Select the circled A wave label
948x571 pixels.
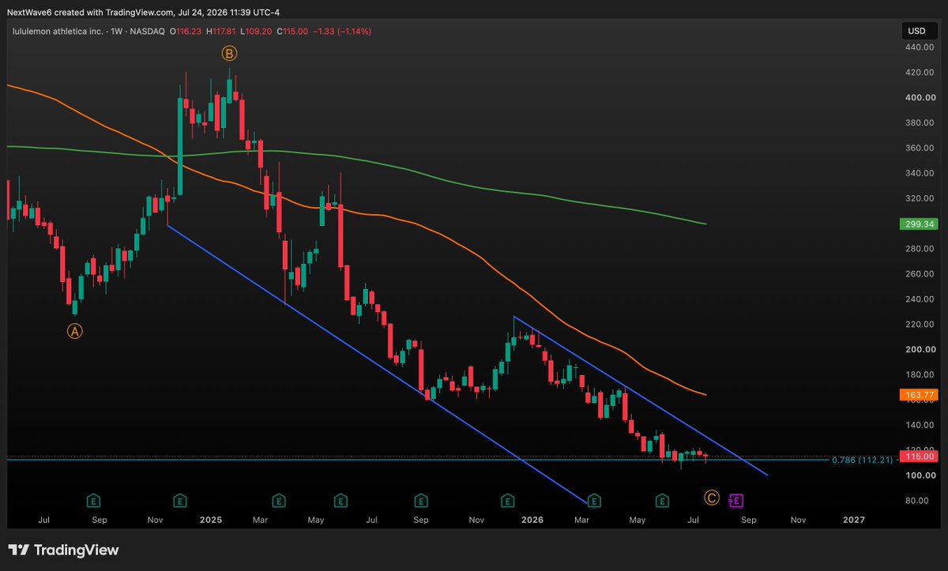tap(74, 331)
